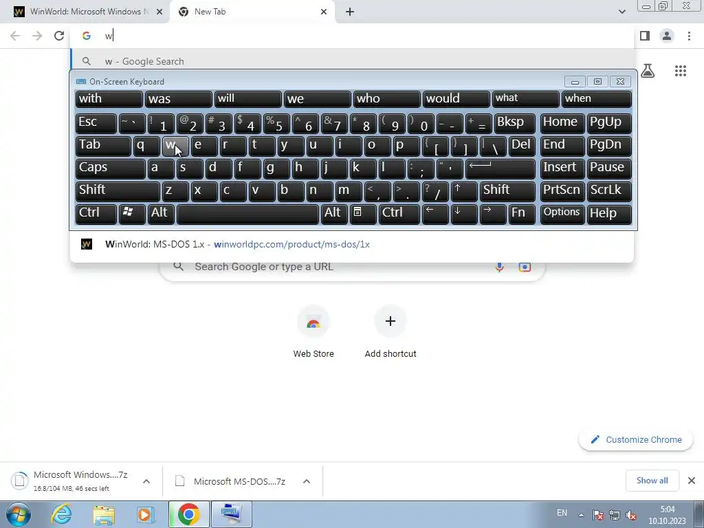Image resolution: width=704 pixels, height=528 pixels.
Task: Open the profile avatar button
Action: click(667, 36)
